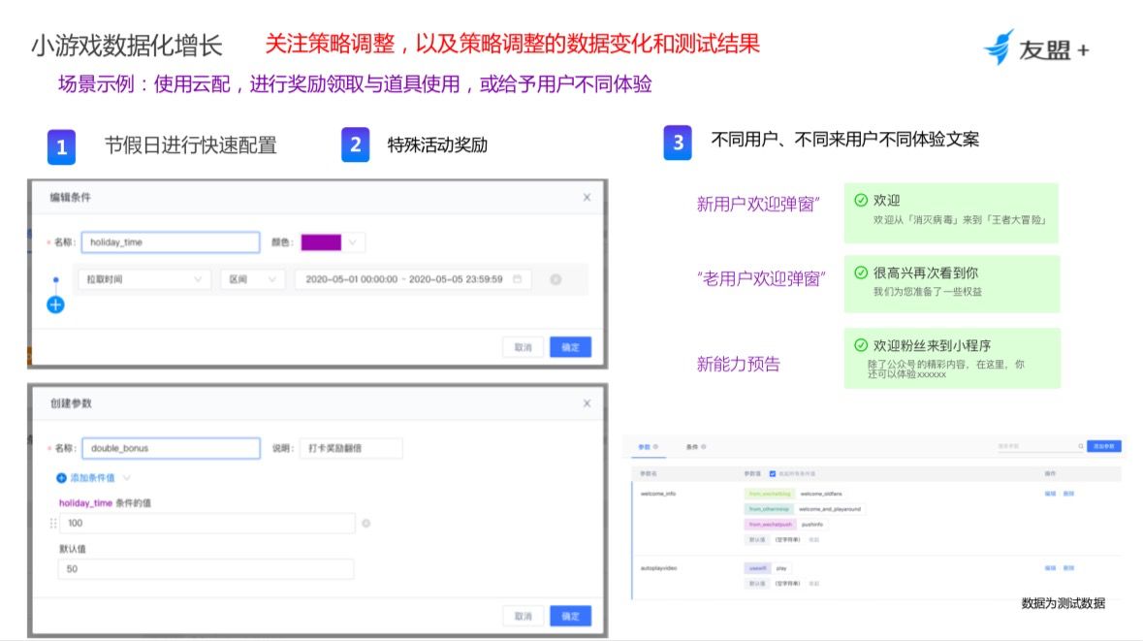Screen dimensions: 1143x641
Task: Click the search magnifier icon in parameter list
Action: (1080, 446)
